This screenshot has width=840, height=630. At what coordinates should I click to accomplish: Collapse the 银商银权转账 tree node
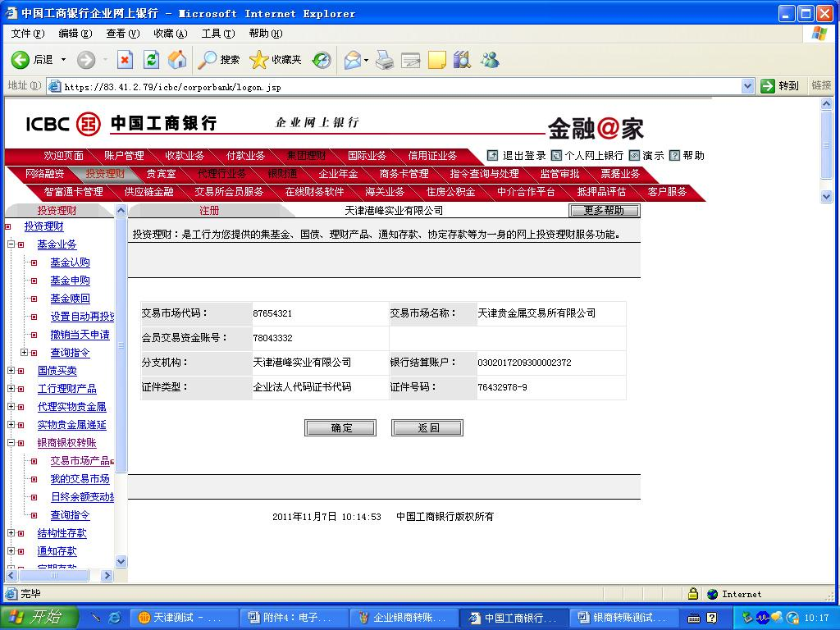click(x=11, y=443)
